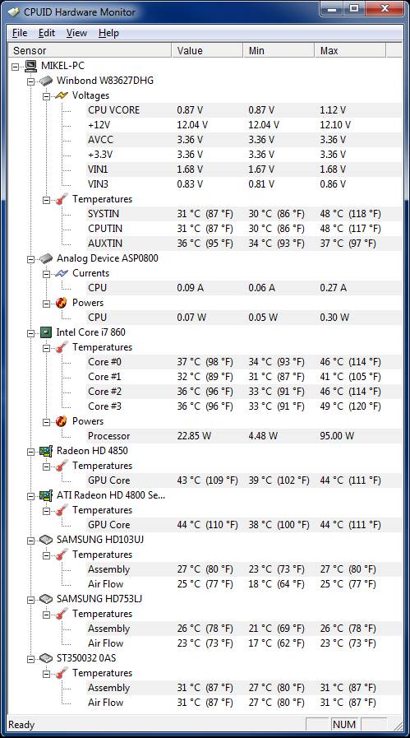This screenshot has height=738, width=410.
Task: Click the 22.85 W processor value
Action: click(194, 436)
